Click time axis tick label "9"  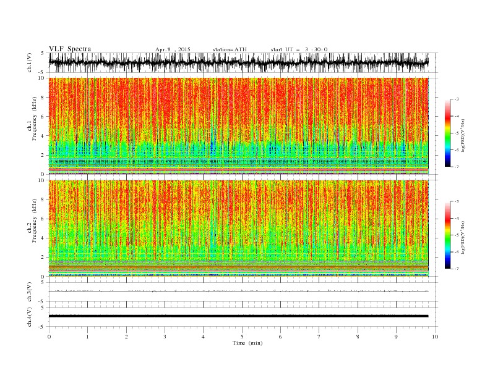396,337
